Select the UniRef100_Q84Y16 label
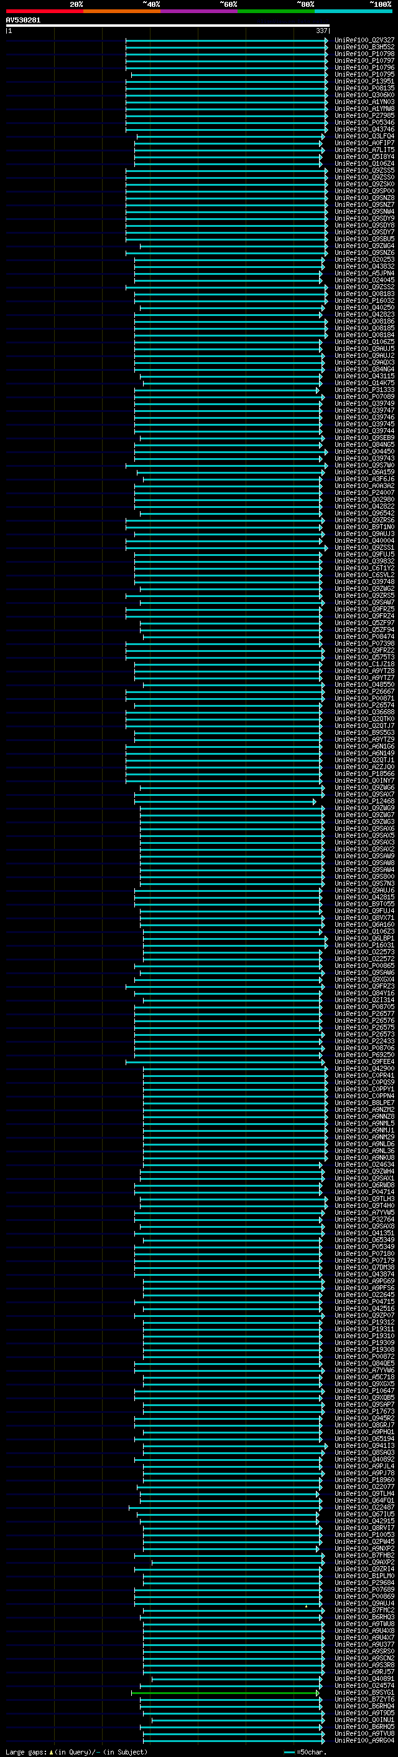This screenshot has height=1757, width=398. pos(364,993)
